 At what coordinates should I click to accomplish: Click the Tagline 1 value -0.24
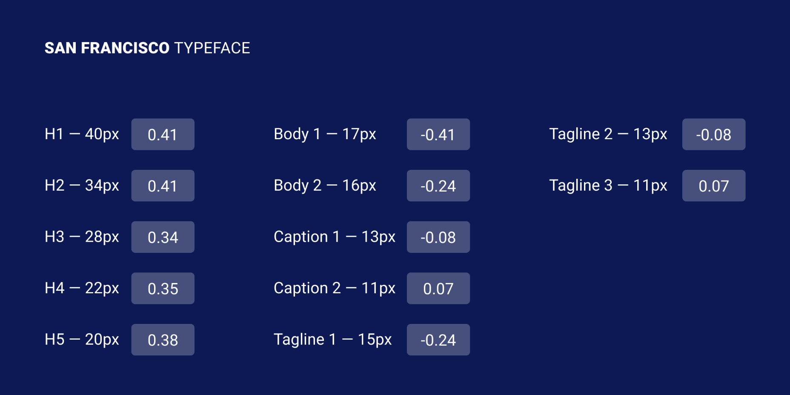point(438,340)
